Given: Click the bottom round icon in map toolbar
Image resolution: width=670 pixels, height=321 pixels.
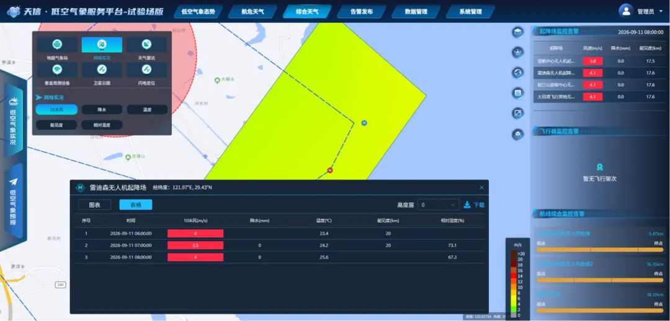Looking at the screenshot, I should point(518,134).
